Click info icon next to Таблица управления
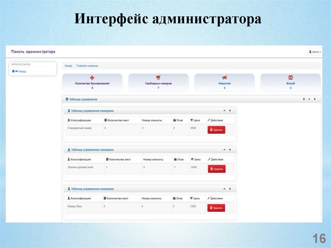Viewport: 331px width, 248px height. point(67,99)
